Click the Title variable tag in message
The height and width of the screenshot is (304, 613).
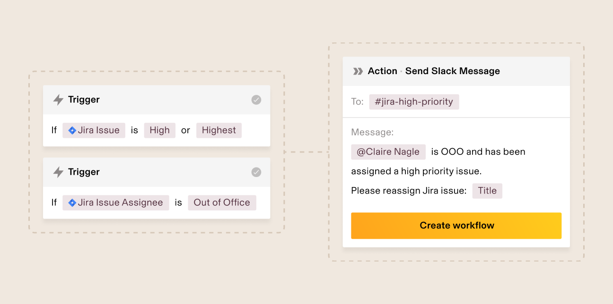click(x=487, y=191)
